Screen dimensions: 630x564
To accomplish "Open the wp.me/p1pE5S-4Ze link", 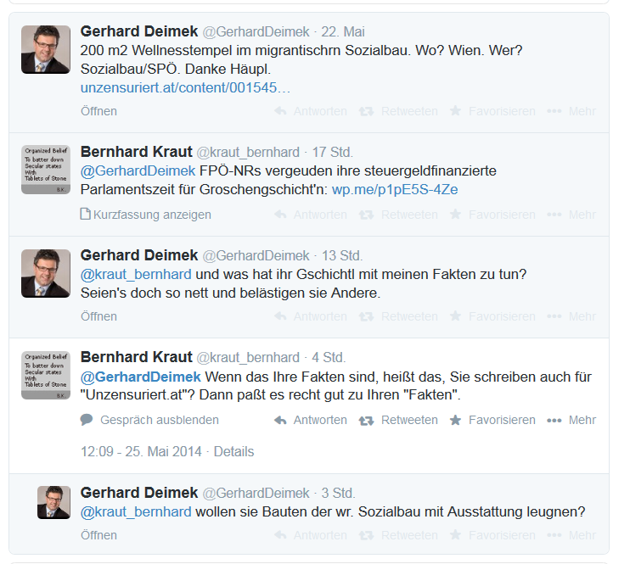I will point(394,189).
